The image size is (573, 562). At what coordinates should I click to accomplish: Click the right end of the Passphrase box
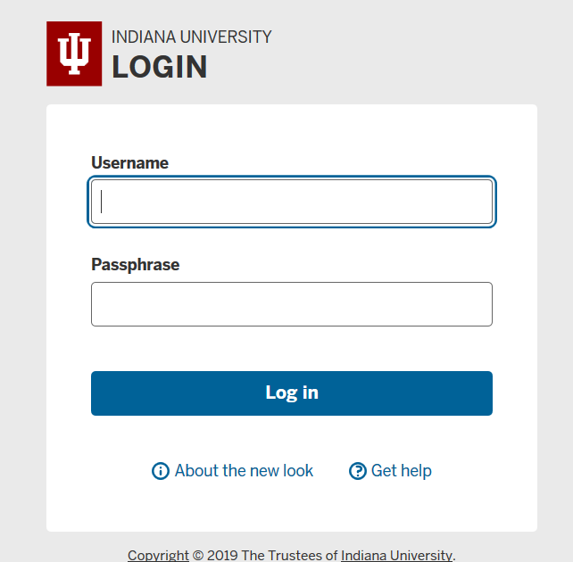(x=480, y=304)
